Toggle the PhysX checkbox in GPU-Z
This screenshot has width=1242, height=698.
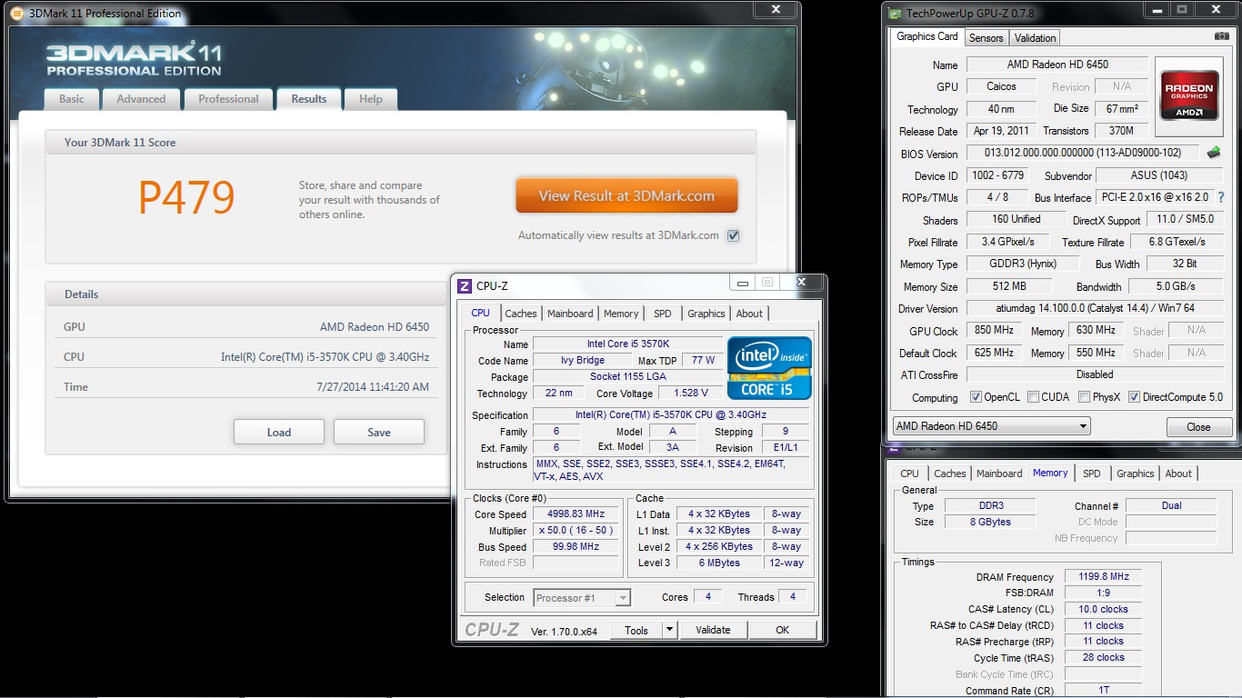(1084, 397)
